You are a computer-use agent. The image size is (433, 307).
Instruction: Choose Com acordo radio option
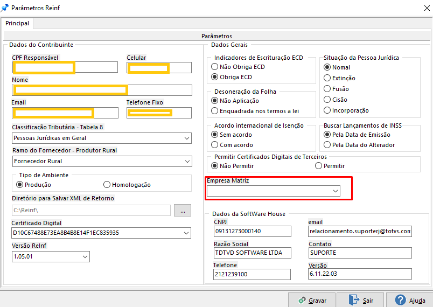click(x=214, y=145)
